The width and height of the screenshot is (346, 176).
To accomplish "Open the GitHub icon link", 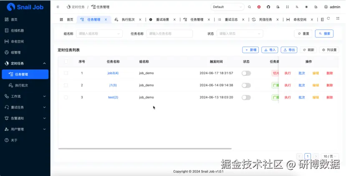I will pos(268,7).
